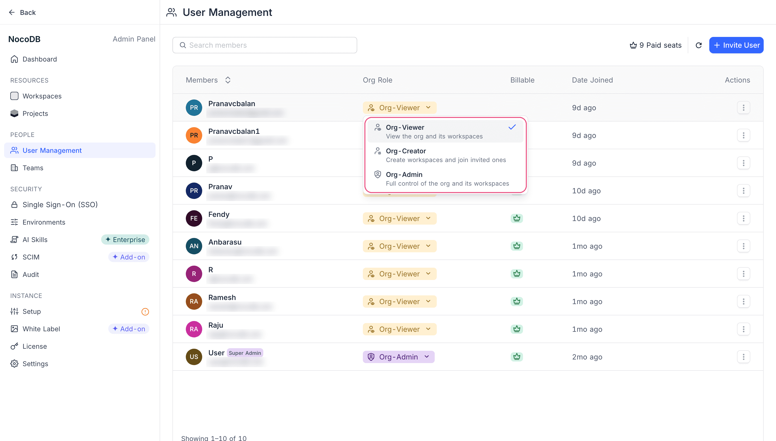Choose Org-Admin from the role menu

[x=445, y=179]
